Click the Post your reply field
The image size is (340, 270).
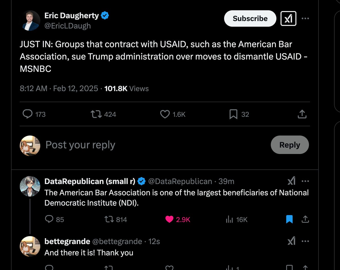point(80,145)
